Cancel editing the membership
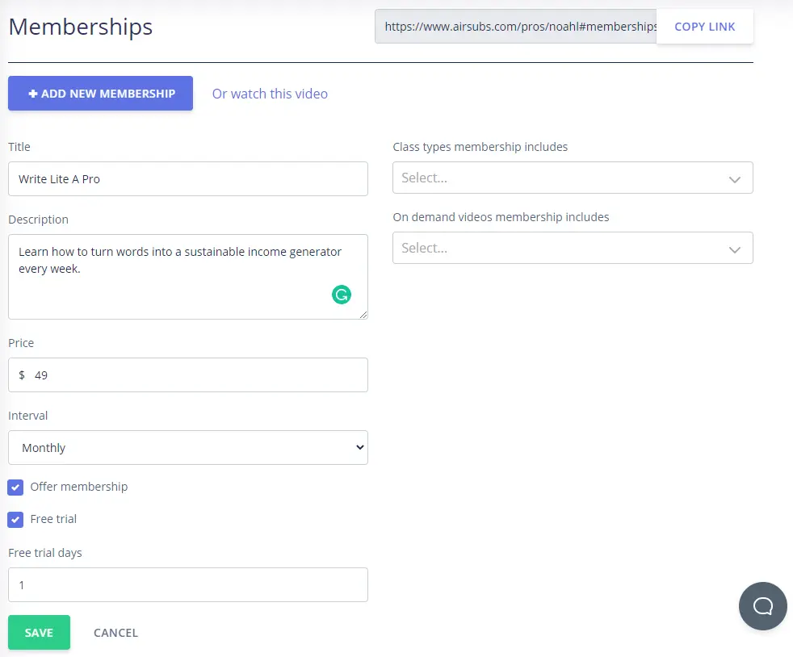This screenshot has width=793, height=657. point(115,633)
